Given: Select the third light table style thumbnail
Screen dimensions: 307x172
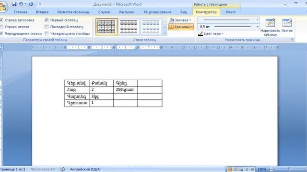Looking at the screenshot, I should 151,27.
